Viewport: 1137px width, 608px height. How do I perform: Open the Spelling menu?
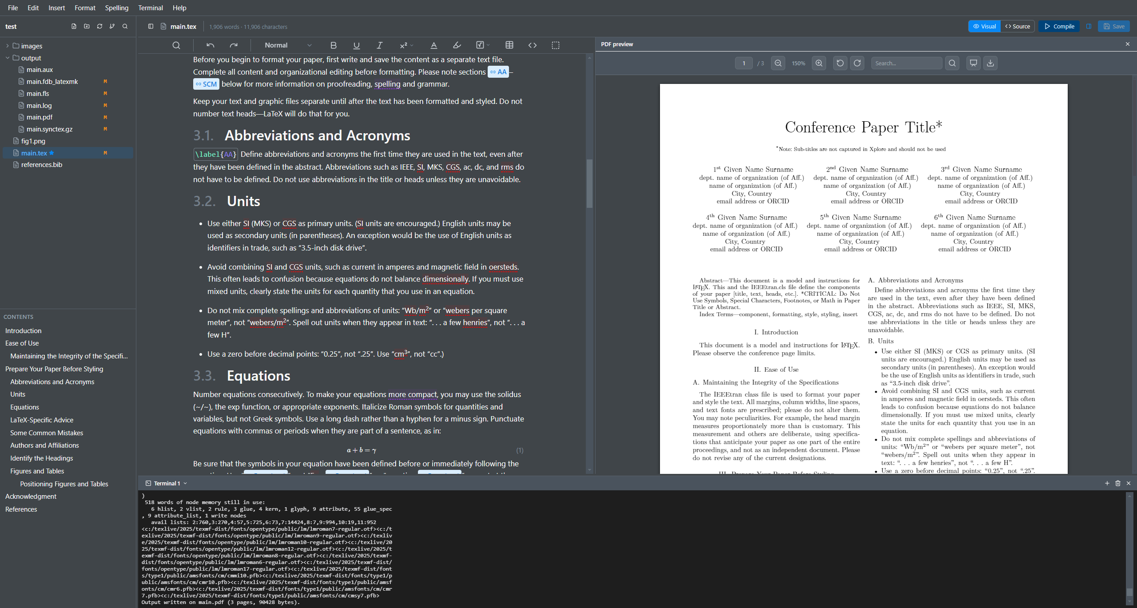117,8
